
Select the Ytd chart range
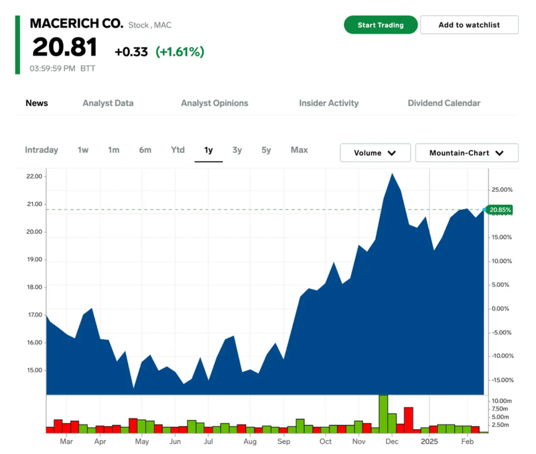tap(178, 150)
